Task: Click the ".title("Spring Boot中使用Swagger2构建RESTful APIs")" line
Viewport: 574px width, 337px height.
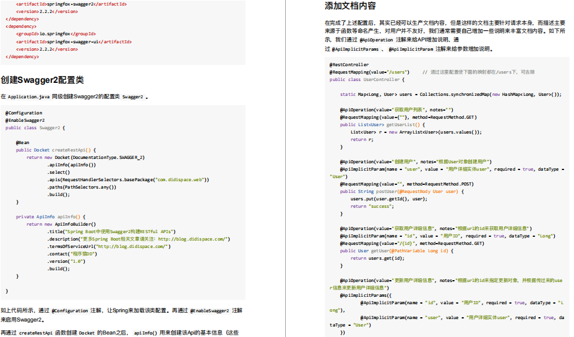Action: coord(111,232)
